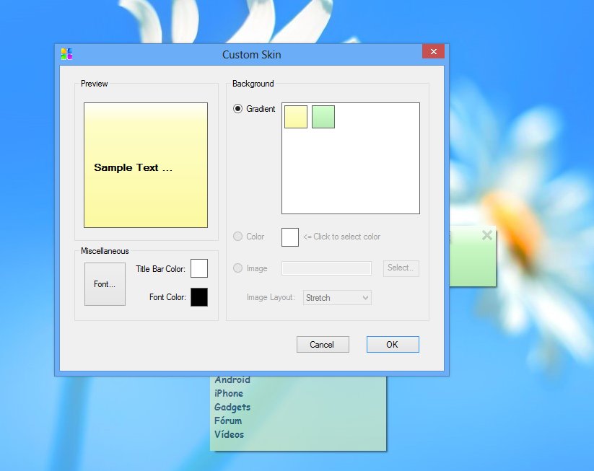Viewport: 594px width, 471px height.
Task: Open the Title Bar Color white swatch
Action: [199, 268]
